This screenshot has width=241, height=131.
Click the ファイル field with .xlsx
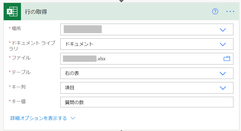(147, 59)
